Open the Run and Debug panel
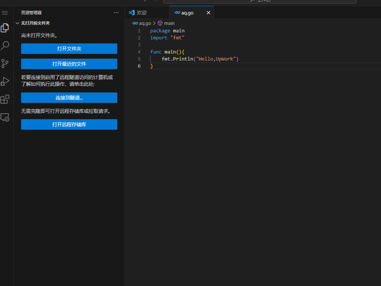The height and width of the screenshot is (286, 381). coord(5,81)
